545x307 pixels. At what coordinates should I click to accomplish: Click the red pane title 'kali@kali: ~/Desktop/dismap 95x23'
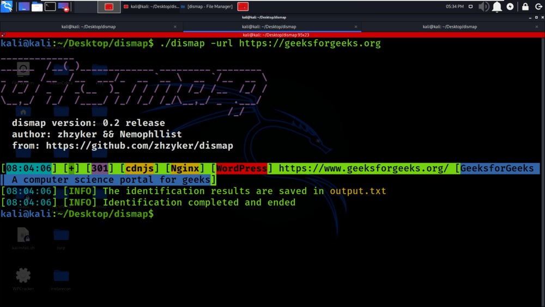pyautogui.click(x=276, y=35)
